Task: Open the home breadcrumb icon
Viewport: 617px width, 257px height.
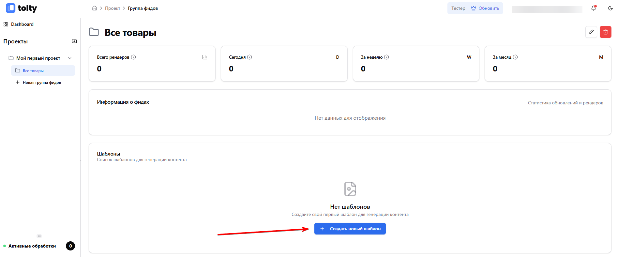Action: (x=95, y=8)
